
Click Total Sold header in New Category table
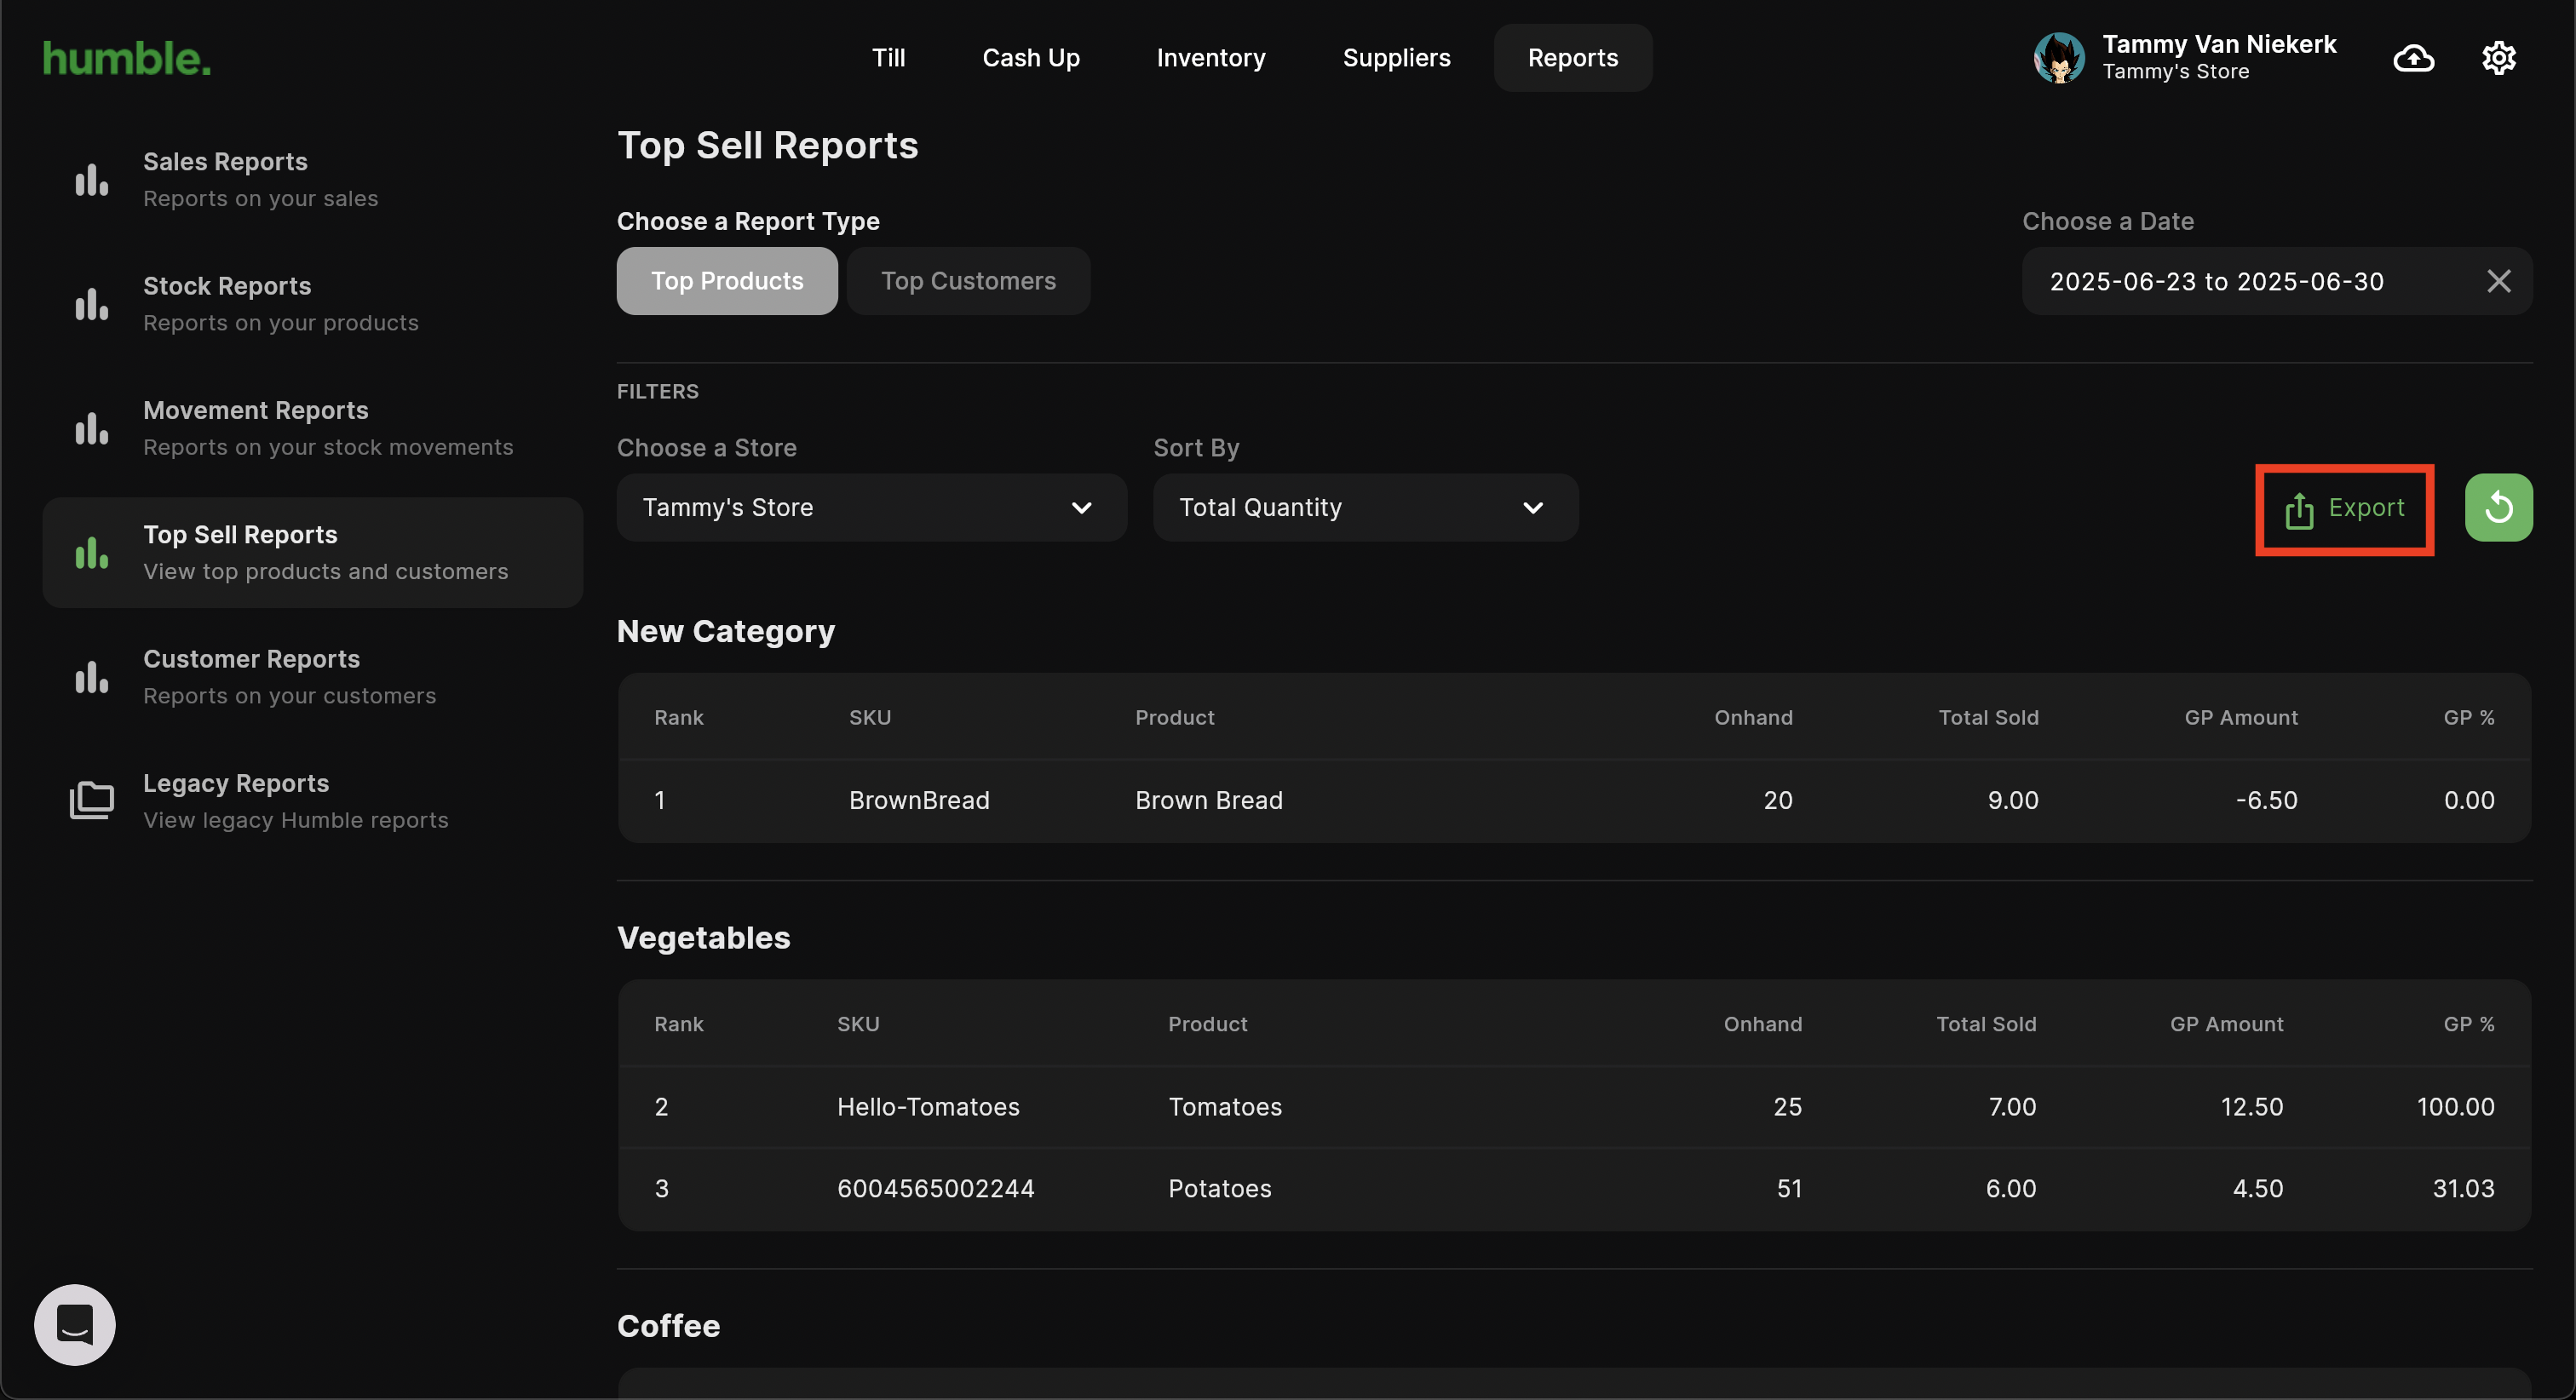pos(1988,717)
